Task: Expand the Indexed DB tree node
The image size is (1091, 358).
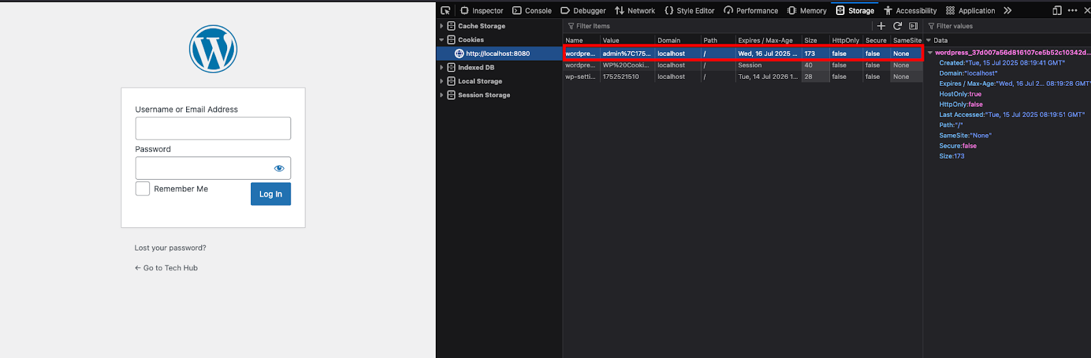Action: (x=442, y=67)
